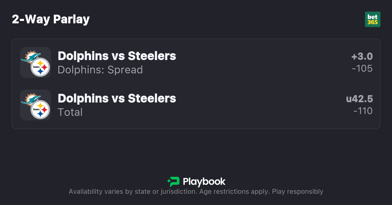Click the 2-Way Parlay heading
Screen dimensions: 392x205
click(51, 19)
